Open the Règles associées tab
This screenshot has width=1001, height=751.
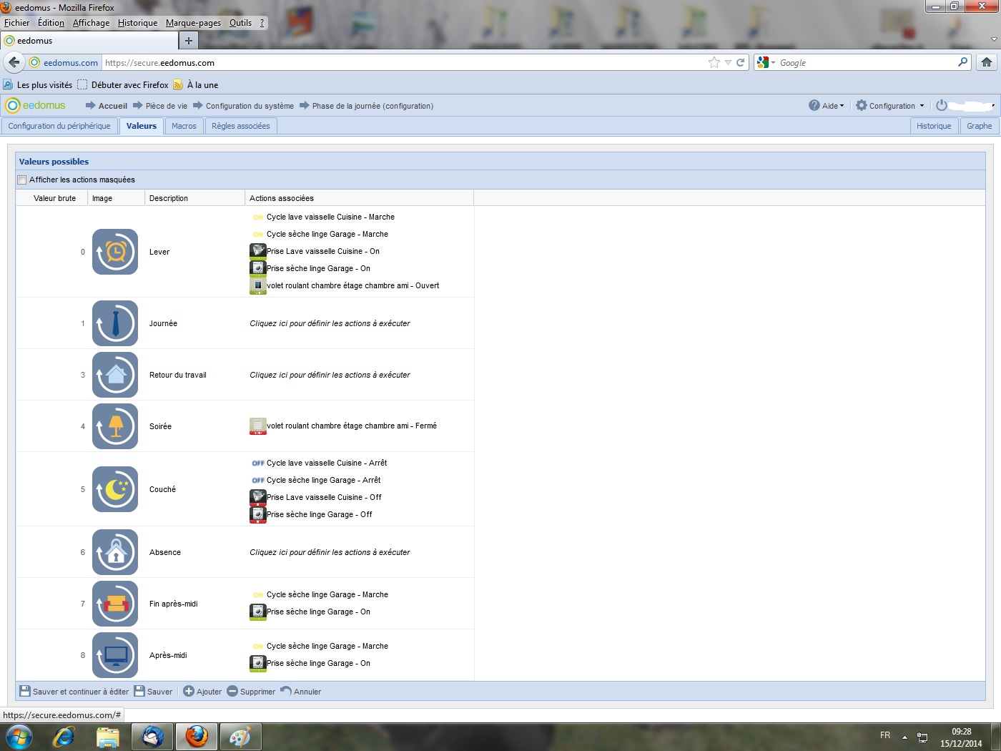click(241, 126)
